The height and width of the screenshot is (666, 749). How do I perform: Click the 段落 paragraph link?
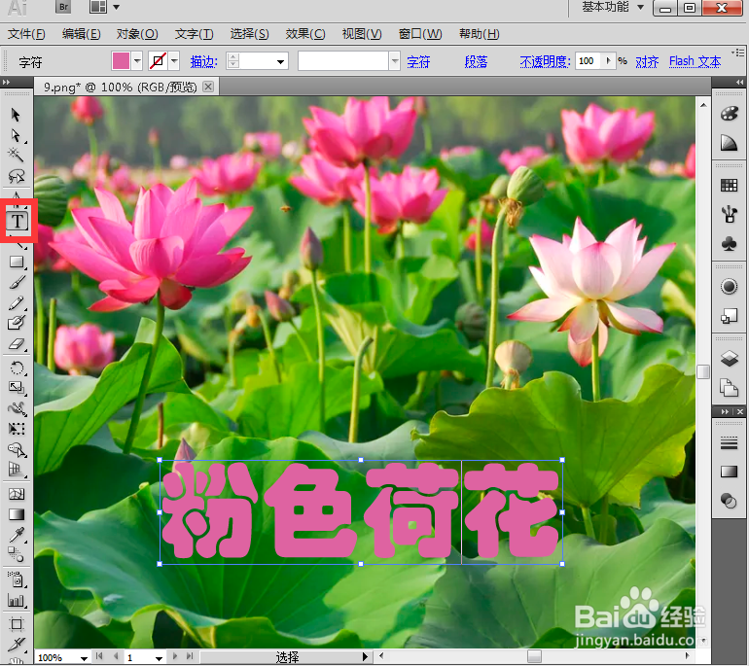pos(476,61)
